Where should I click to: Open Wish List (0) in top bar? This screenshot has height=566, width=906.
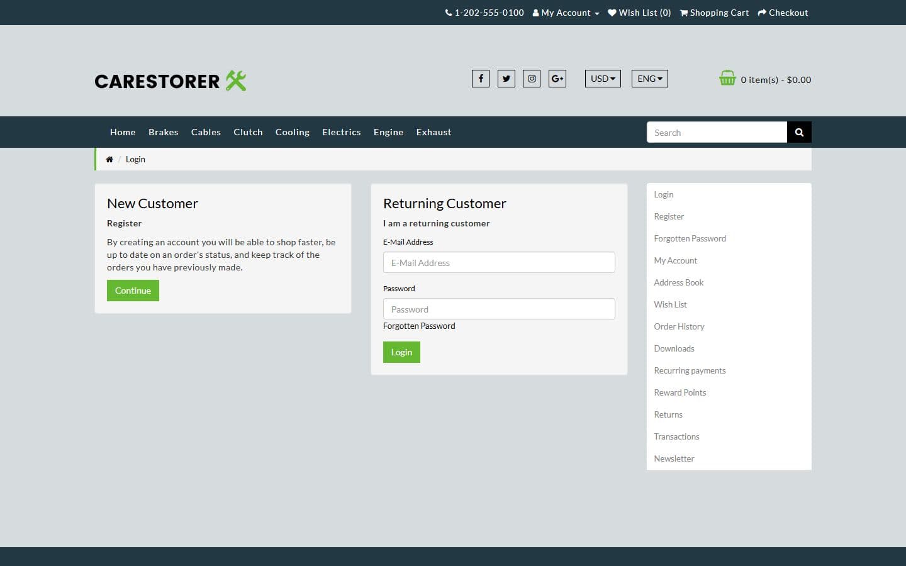[639, 13]
